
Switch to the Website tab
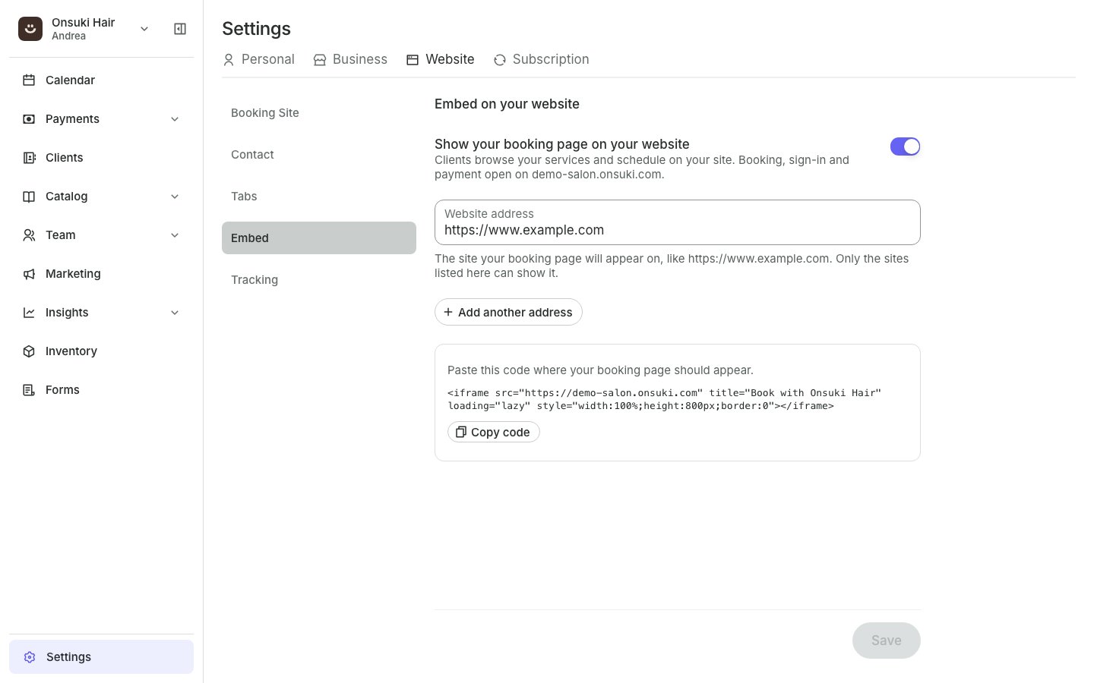coord(441,59)
